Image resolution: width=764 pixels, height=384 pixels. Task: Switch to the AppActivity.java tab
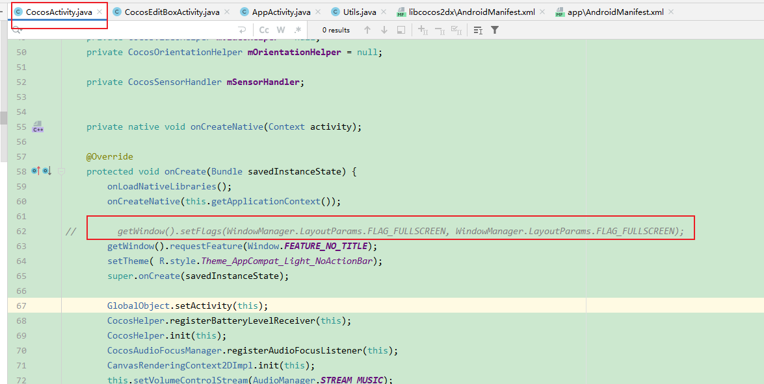(281, 12)
